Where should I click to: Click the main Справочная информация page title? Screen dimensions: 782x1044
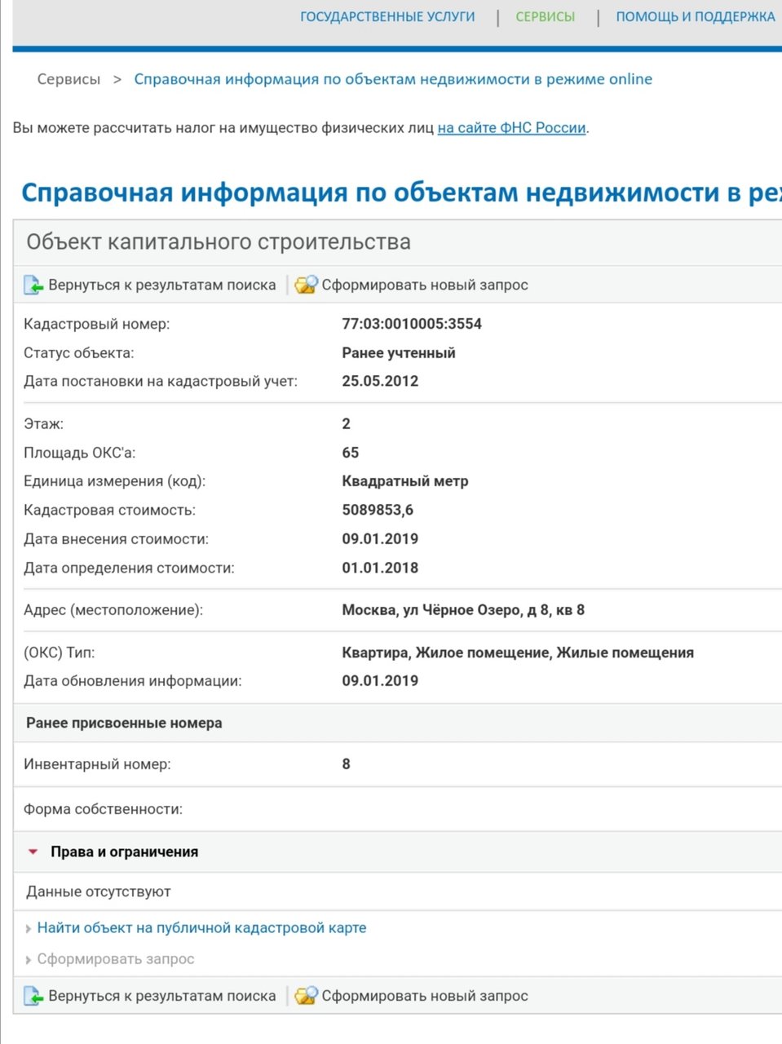(401, 192)
